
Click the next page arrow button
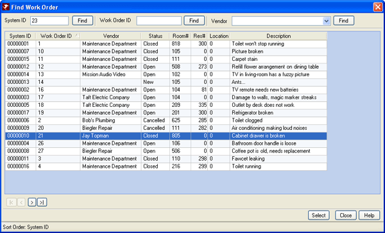coord(32,202)
